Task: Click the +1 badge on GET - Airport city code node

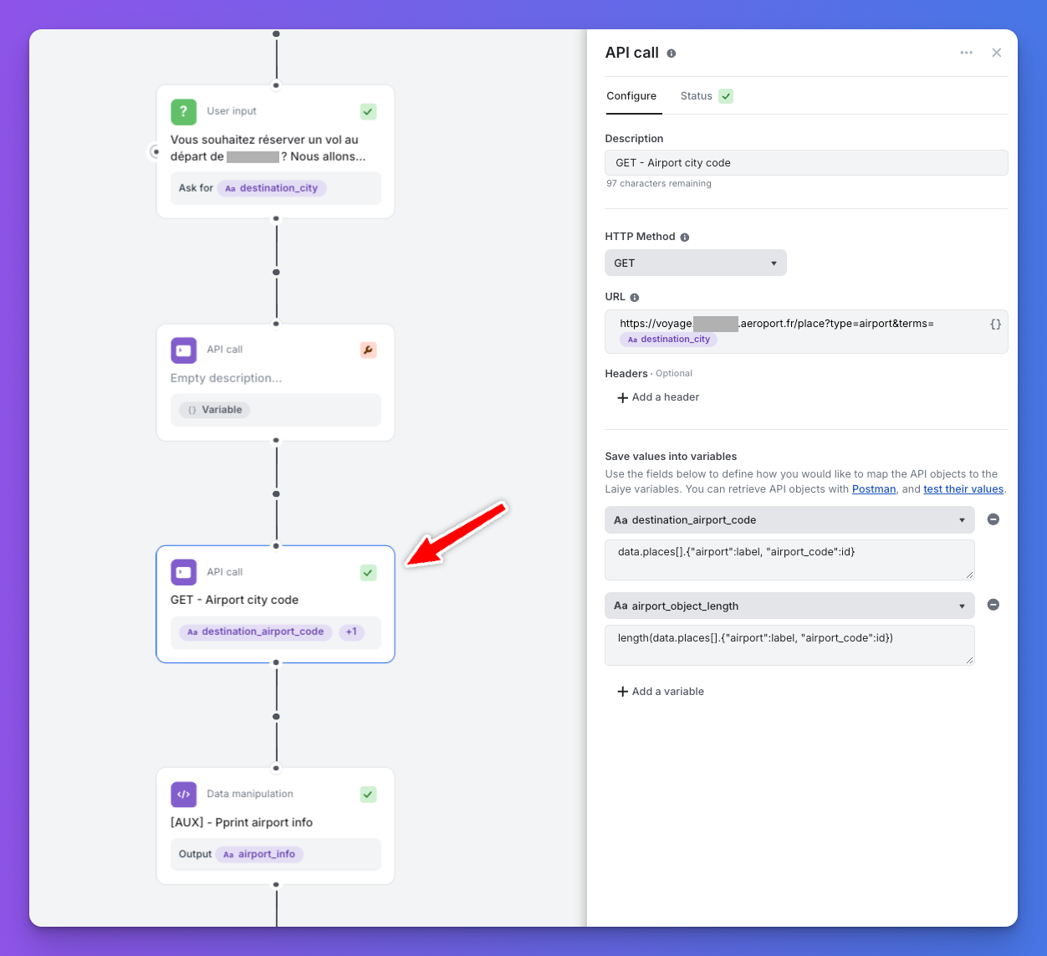Action: pos(351,631)
